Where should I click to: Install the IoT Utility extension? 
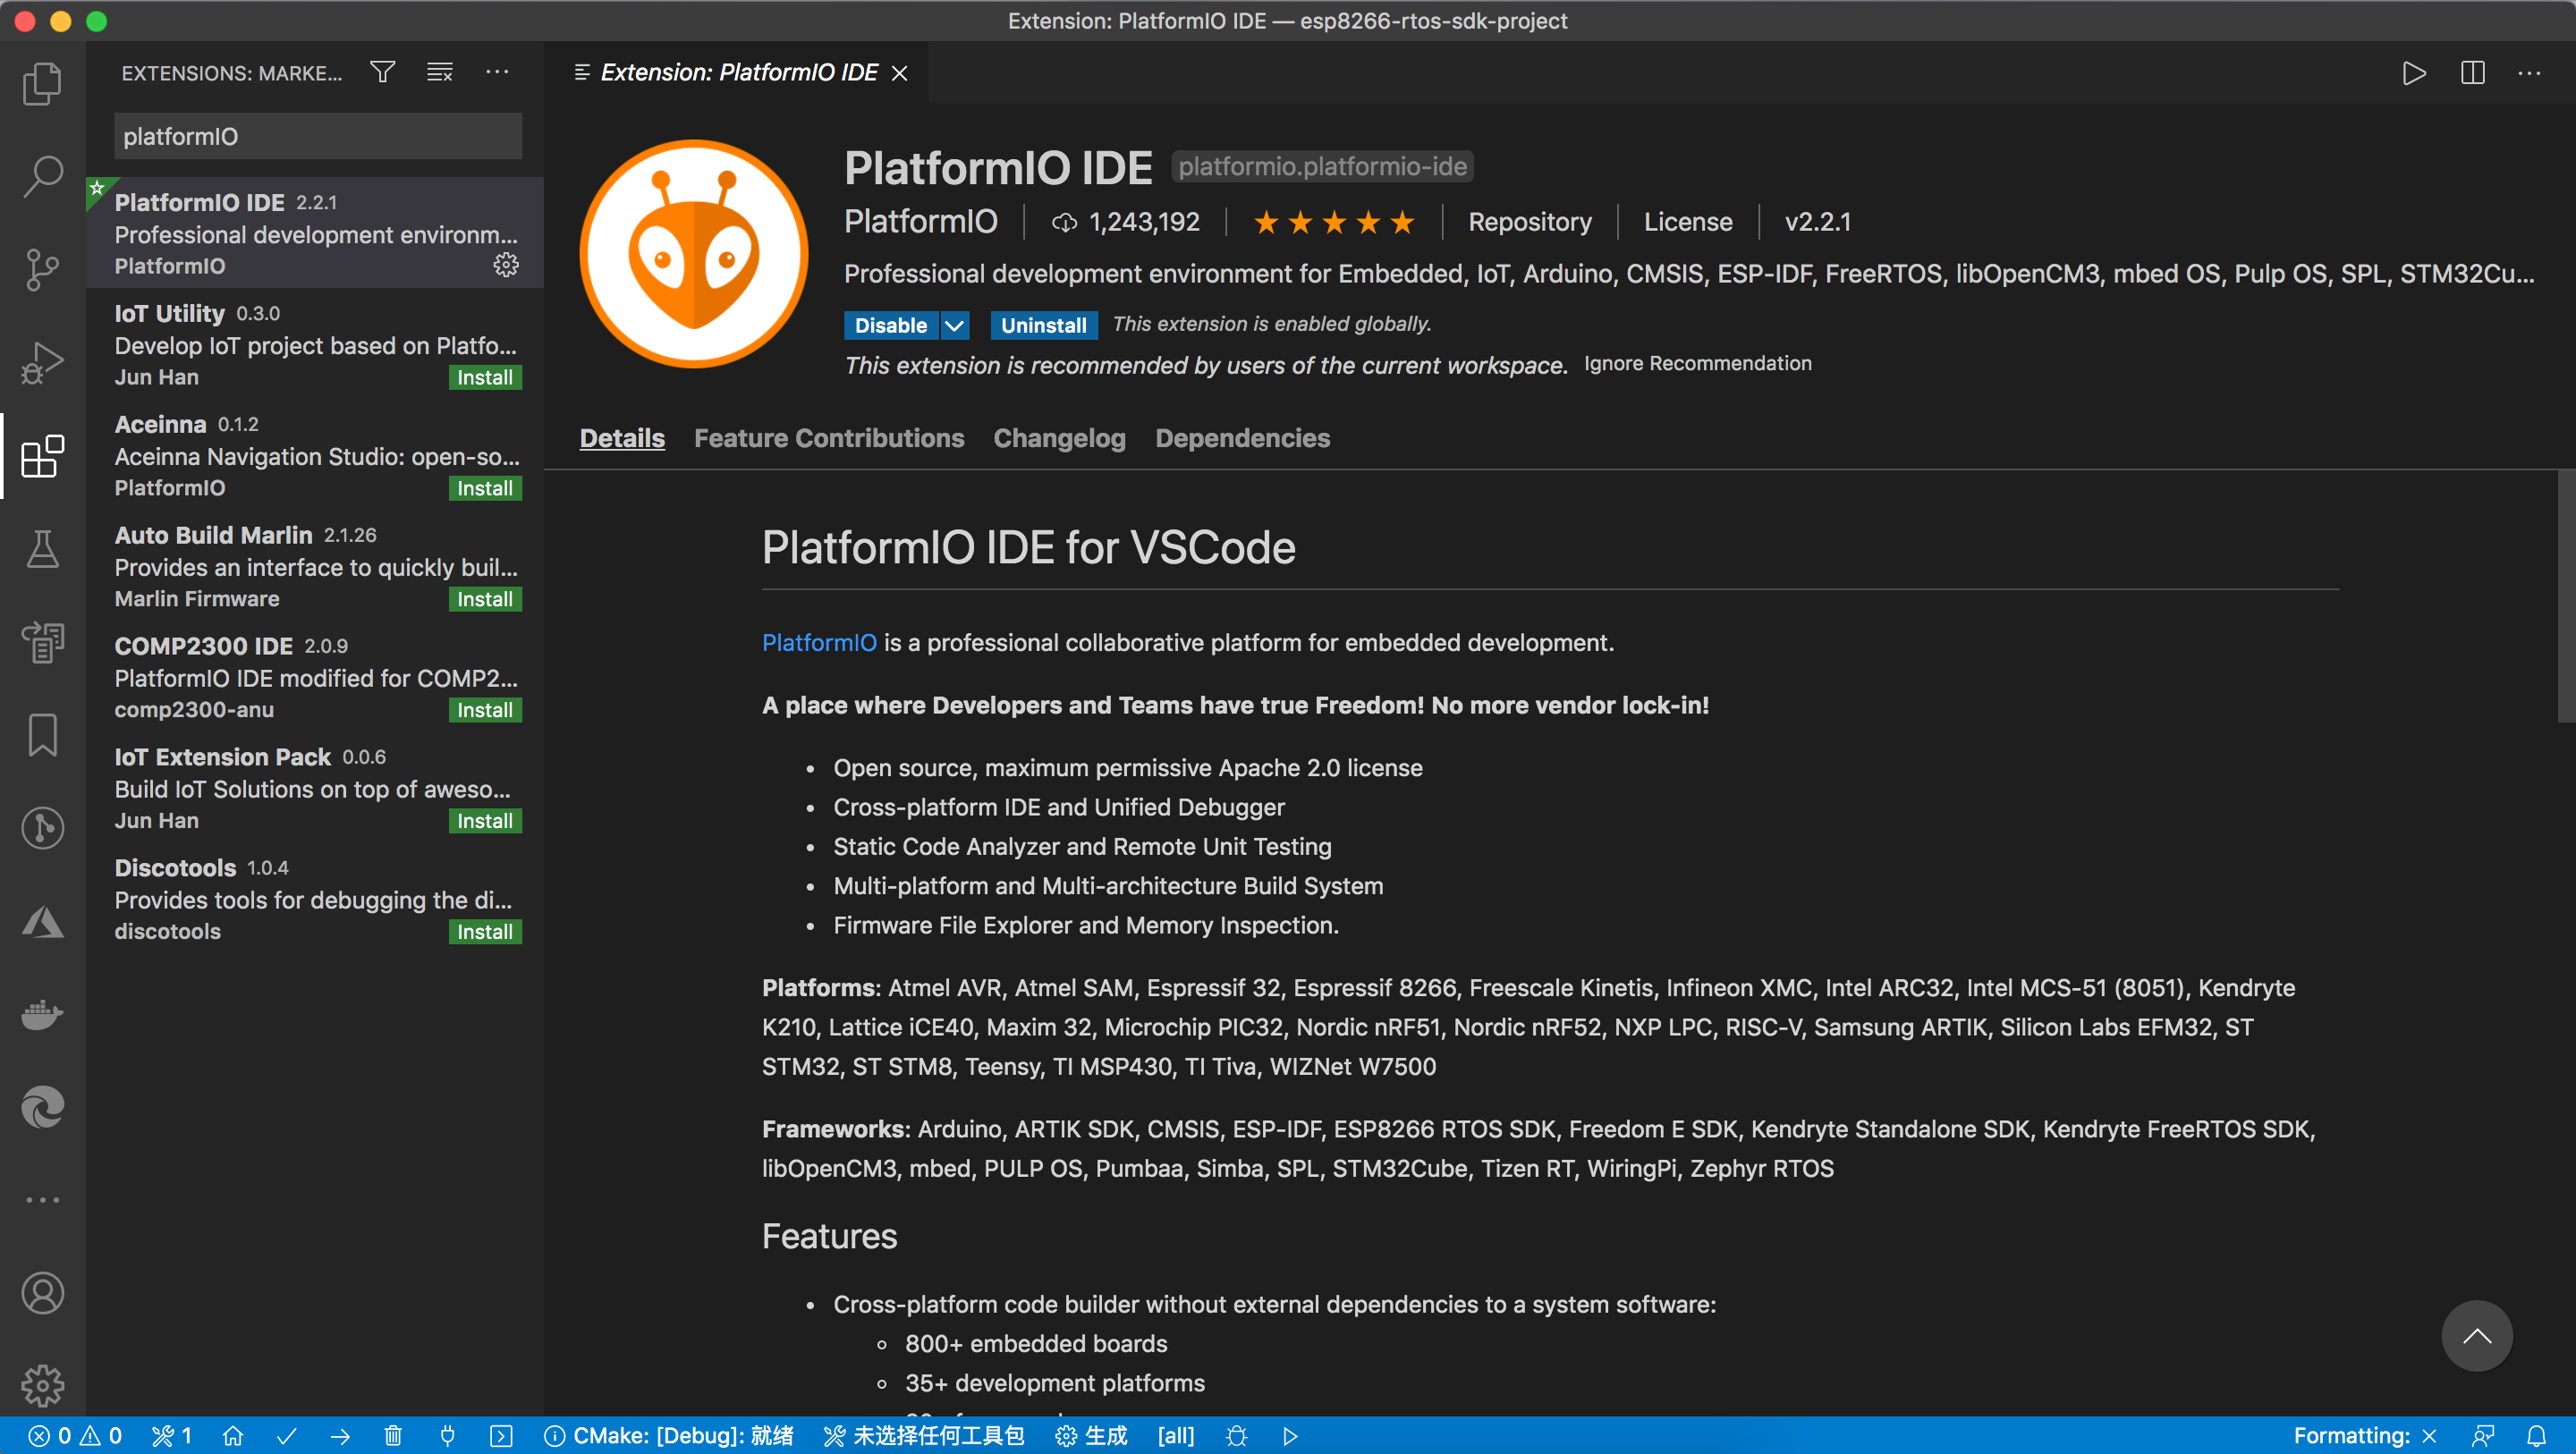(x=485, y=377)
